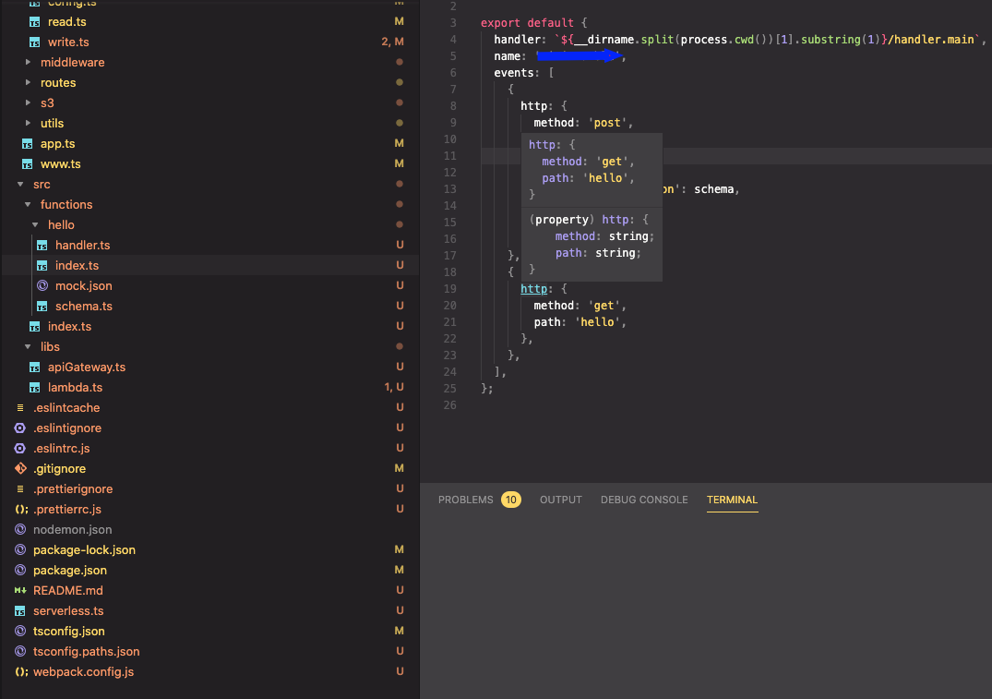Click the TypeScript icon beside apiGateway.ts

[x=35, y=368]
